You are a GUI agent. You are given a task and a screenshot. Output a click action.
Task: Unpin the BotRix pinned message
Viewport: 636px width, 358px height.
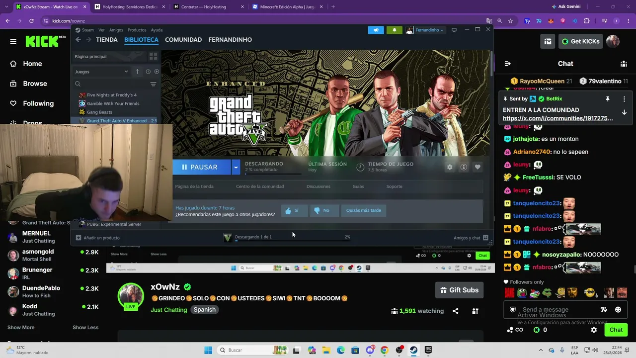point(607,99)
